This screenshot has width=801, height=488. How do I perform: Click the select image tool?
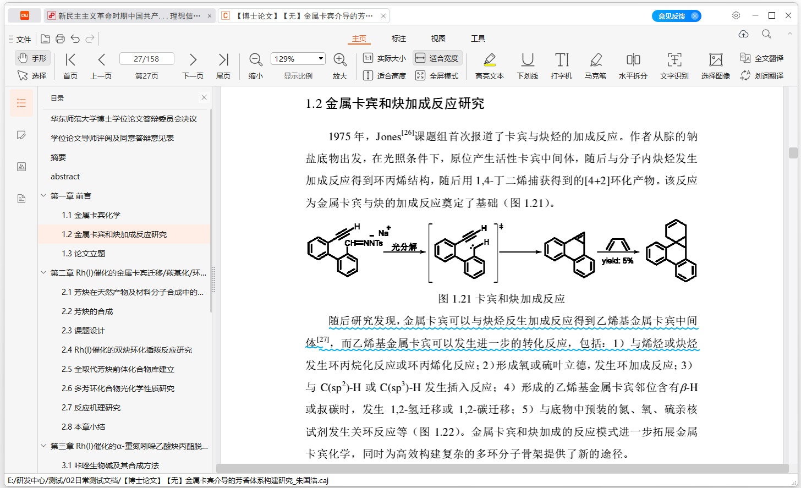point(715,66)
